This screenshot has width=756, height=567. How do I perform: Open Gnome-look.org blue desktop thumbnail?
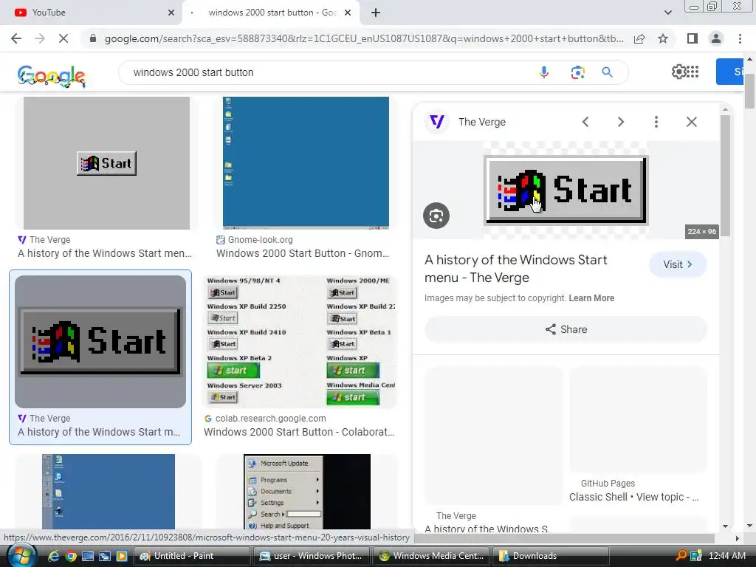306,163
